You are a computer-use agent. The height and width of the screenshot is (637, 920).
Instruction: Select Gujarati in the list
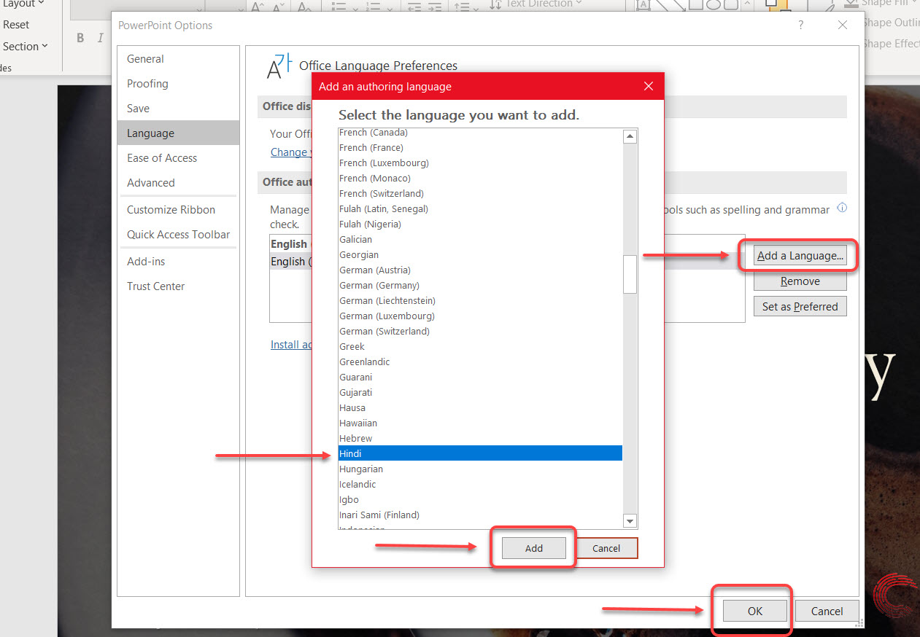pyautogui.click(x=480, y=392)
